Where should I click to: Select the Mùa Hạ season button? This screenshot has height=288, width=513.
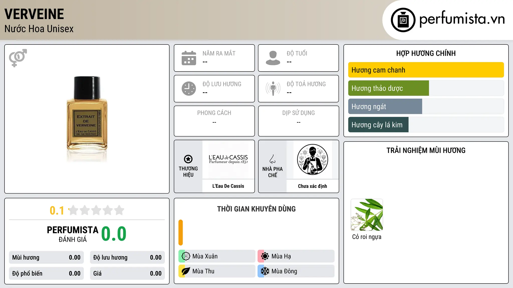296,256
